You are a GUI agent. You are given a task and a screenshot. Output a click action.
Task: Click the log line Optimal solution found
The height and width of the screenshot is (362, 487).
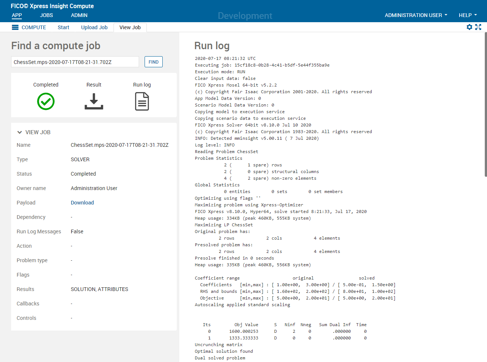coord(224,351)
